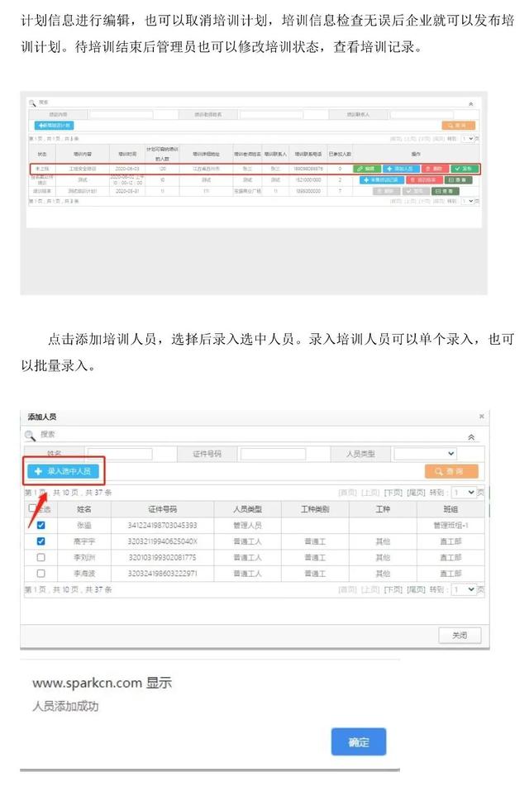Uncheck the checkbox for 张�York row 张溢
The height and width of the screenshot is (796, 529).
[x=41, y=526]
